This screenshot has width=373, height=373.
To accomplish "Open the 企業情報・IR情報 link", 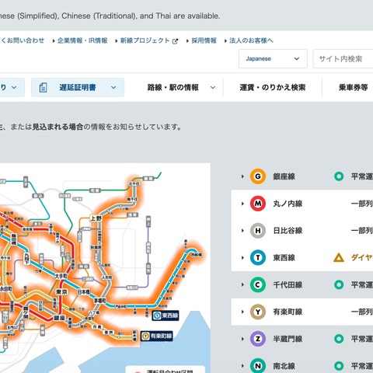I will [82, 40].
